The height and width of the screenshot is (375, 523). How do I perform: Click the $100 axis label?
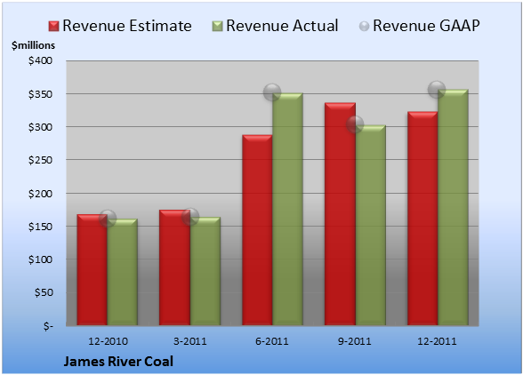(40, 259)
